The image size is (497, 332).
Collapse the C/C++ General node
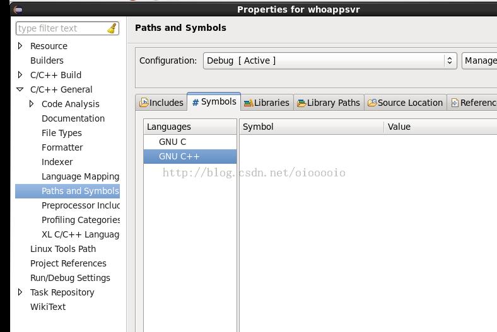tap(21, 89)
